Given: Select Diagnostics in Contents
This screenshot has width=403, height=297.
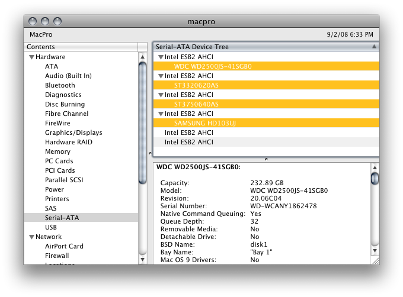Looking at the screenshot, I should point(63,95).
